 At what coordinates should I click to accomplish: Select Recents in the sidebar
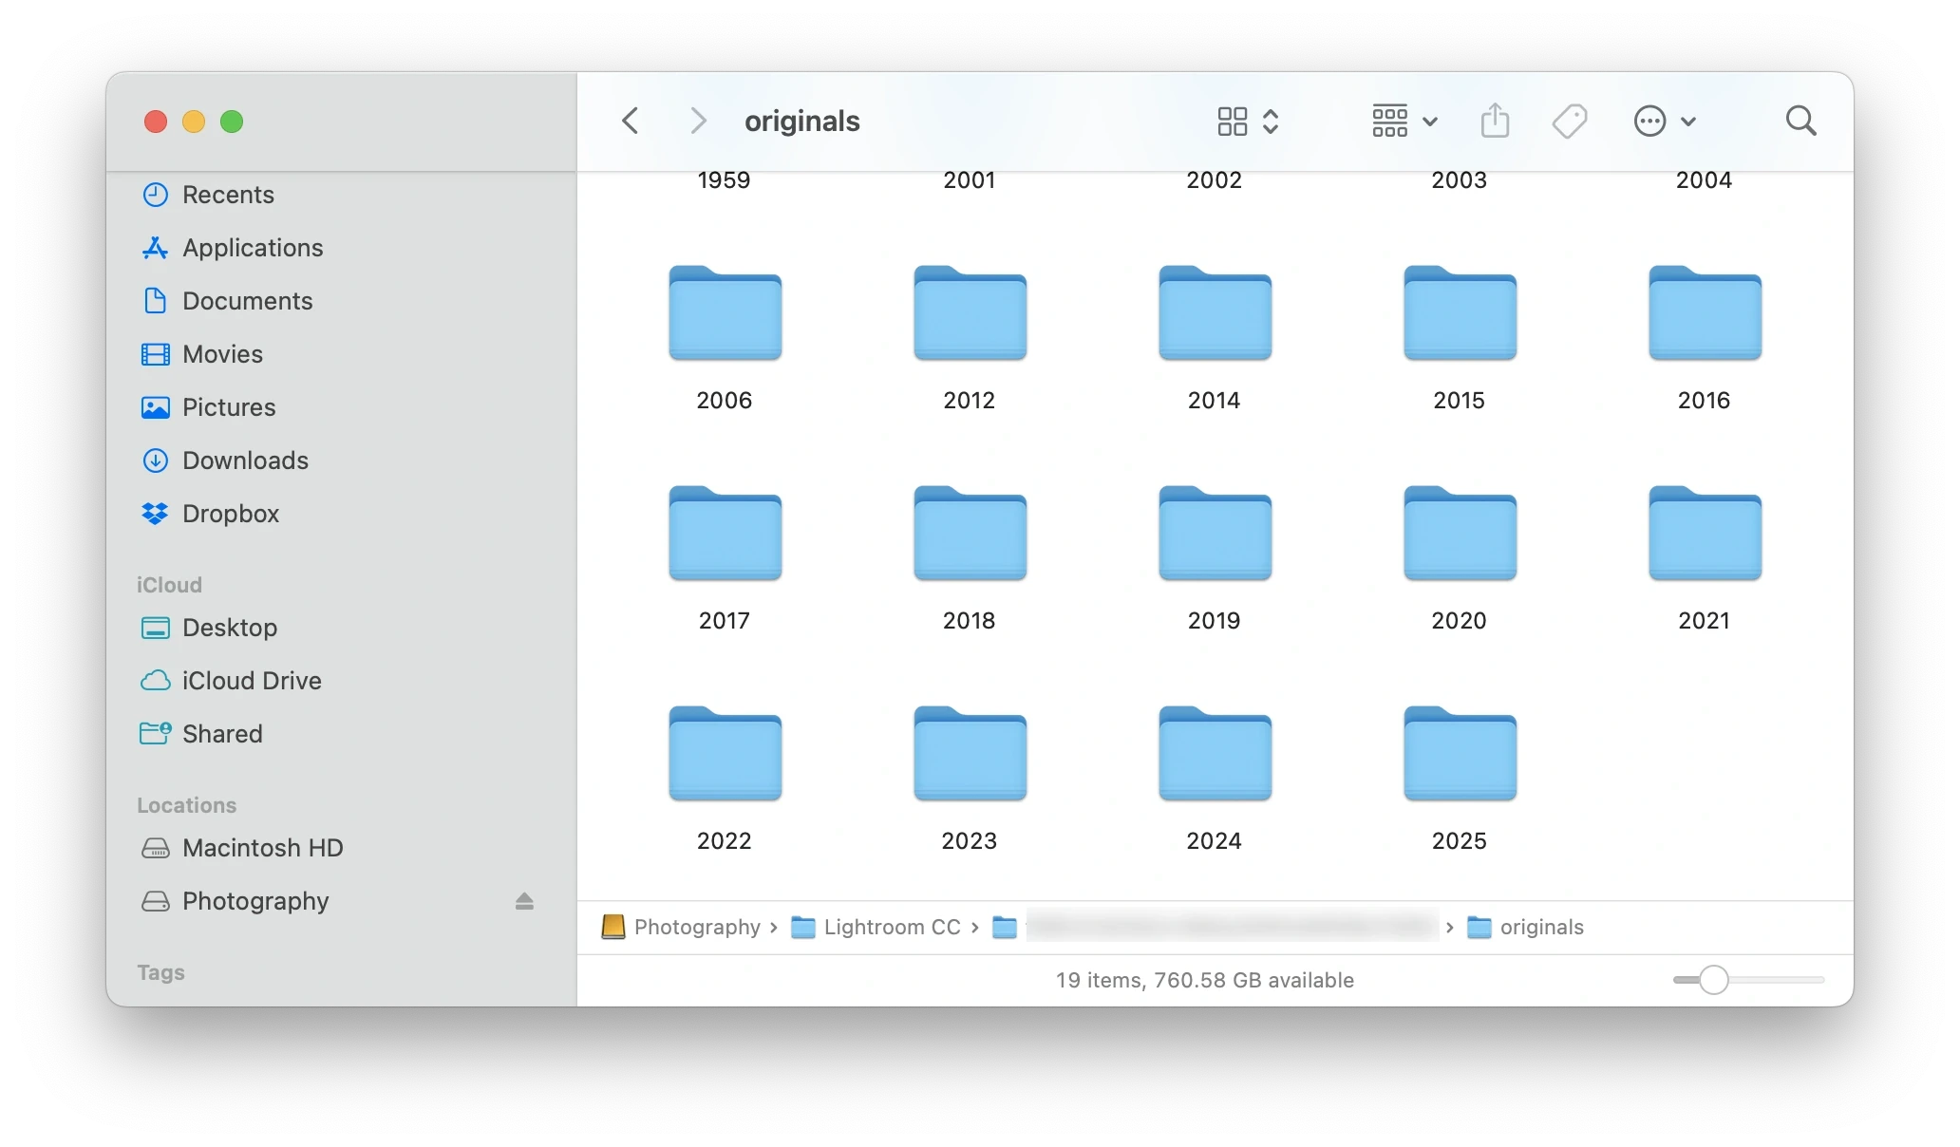coord(228,194)
